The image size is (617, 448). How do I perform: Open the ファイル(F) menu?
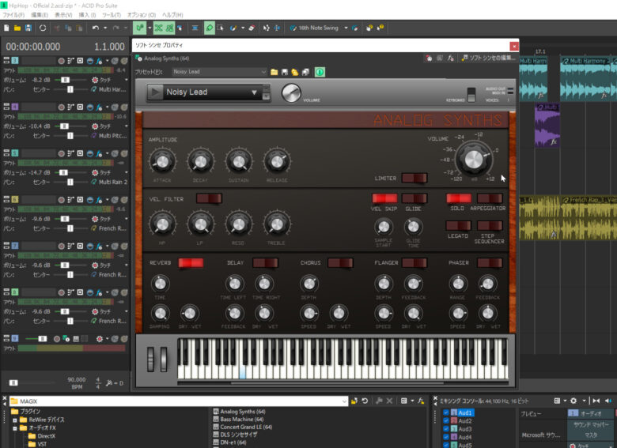click(x=13, y=15)
